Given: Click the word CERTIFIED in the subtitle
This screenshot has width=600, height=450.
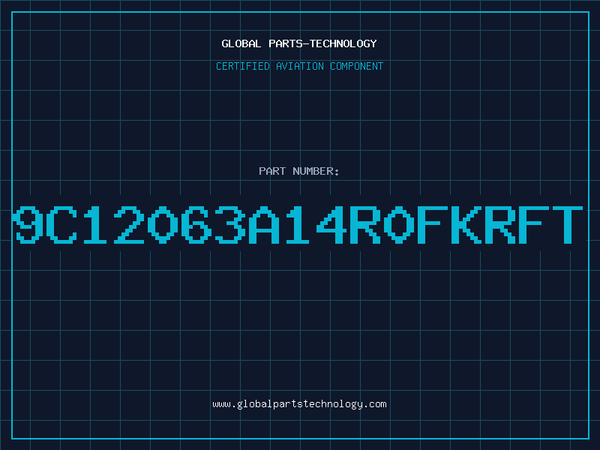Looking at the screenshot, I should click(x=243, y=66).
